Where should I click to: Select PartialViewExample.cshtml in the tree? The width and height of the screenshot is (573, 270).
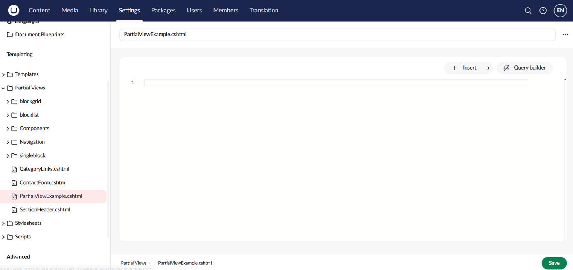point(53,196)
